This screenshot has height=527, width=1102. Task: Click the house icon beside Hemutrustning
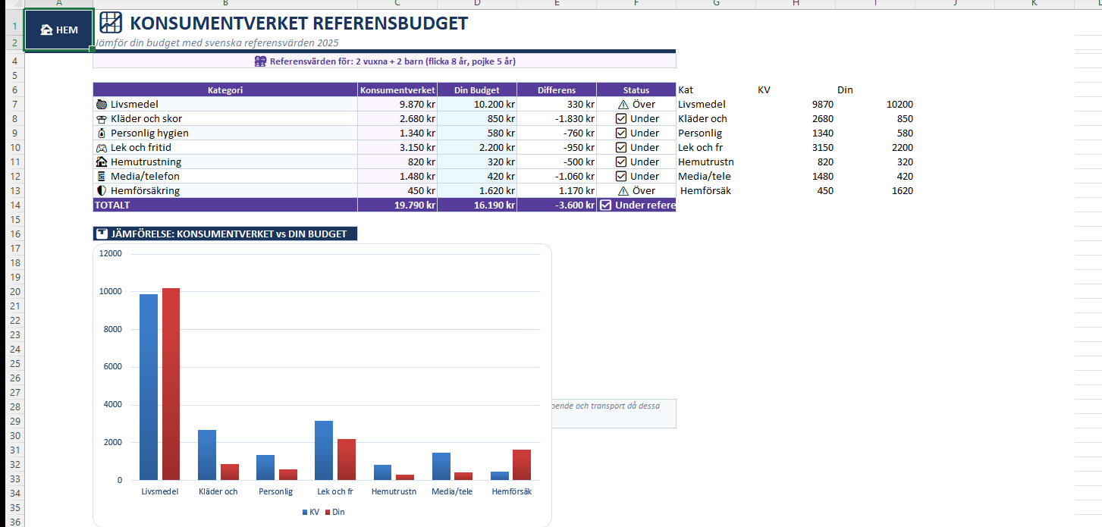[x=102, y=162]
